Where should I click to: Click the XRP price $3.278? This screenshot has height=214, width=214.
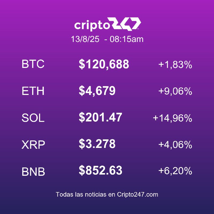[97, 144]
